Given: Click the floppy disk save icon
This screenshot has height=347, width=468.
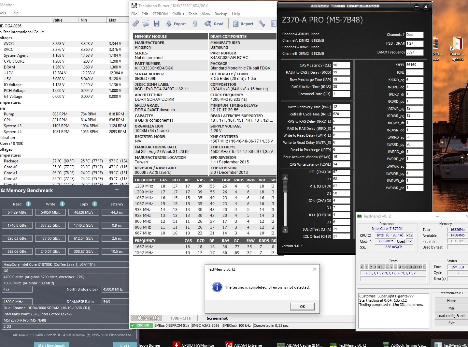Looking at the screenshot, I should click(x=157, y=23).
